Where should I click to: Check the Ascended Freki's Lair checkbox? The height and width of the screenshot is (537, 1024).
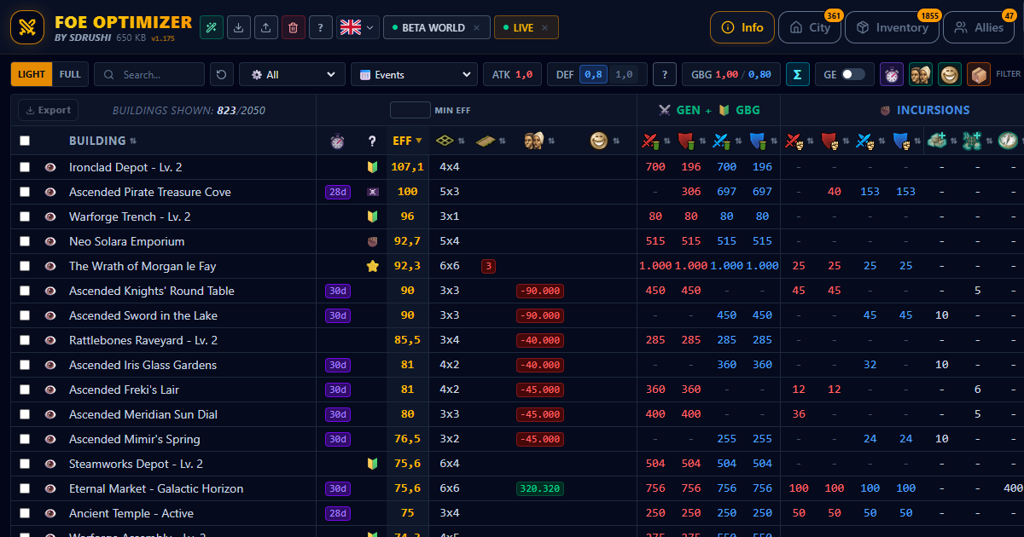pos(25,390)
